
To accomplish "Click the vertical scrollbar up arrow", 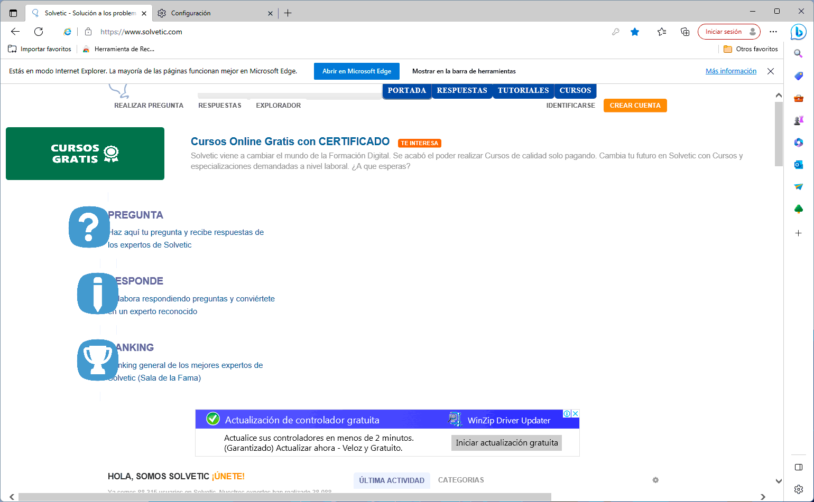I will point(779,96).
